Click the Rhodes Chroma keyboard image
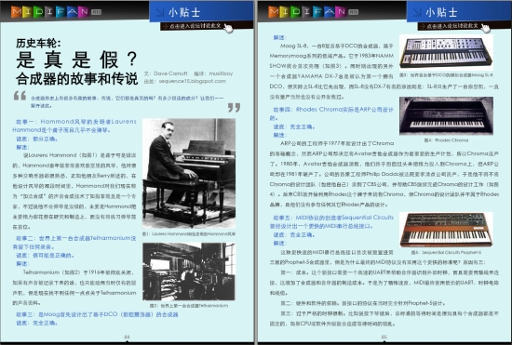The height and width of the screenshot is (345, 512). point(446,115)
